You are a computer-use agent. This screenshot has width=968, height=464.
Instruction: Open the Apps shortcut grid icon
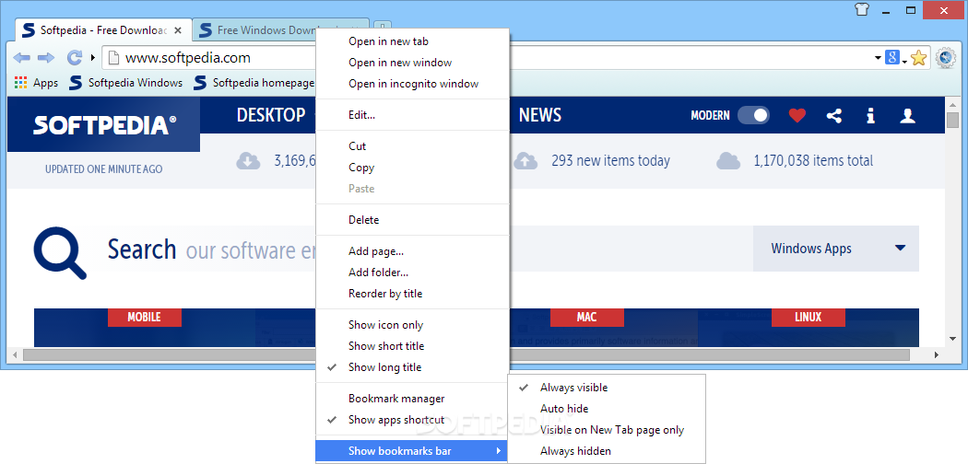tap(21, 83)
